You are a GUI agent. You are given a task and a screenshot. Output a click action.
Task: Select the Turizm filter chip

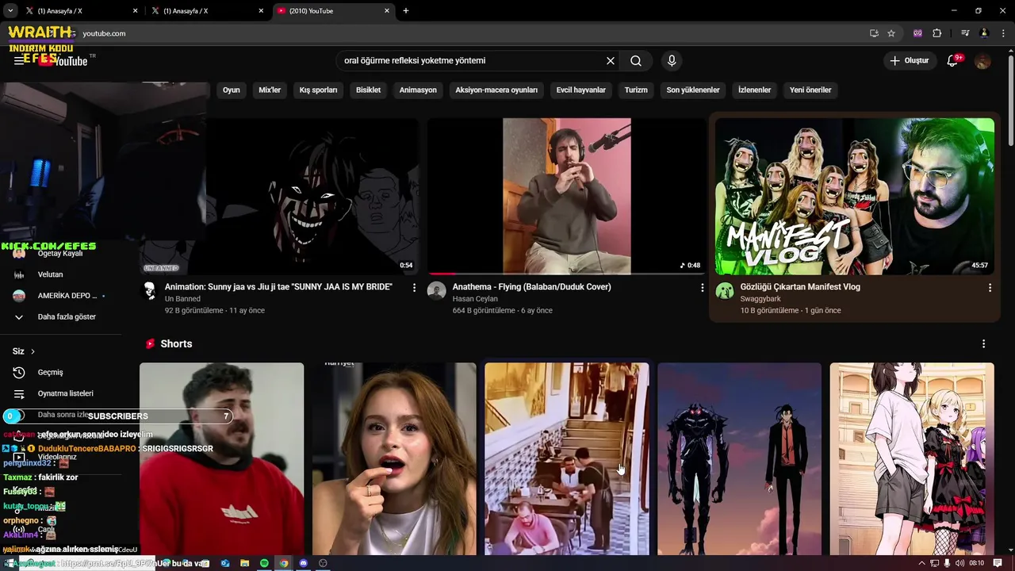click(x=636, y=90)
